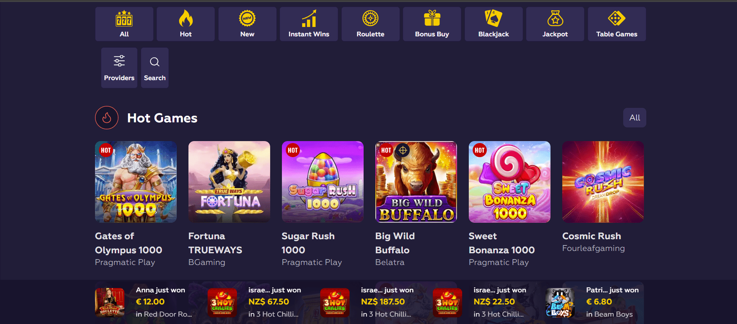Select the Roulette wheel icon
The height and width of the screenshot is (324, 737).
click(370, 18)
